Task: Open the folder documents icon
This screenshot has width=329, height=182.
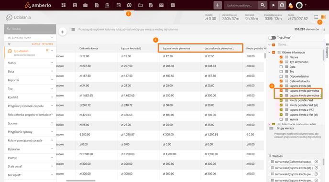Action: point(141,5)
